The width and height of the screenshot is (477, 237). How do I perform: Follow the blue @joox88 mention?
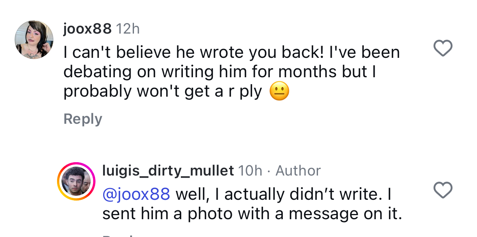[x=136, y=195]
